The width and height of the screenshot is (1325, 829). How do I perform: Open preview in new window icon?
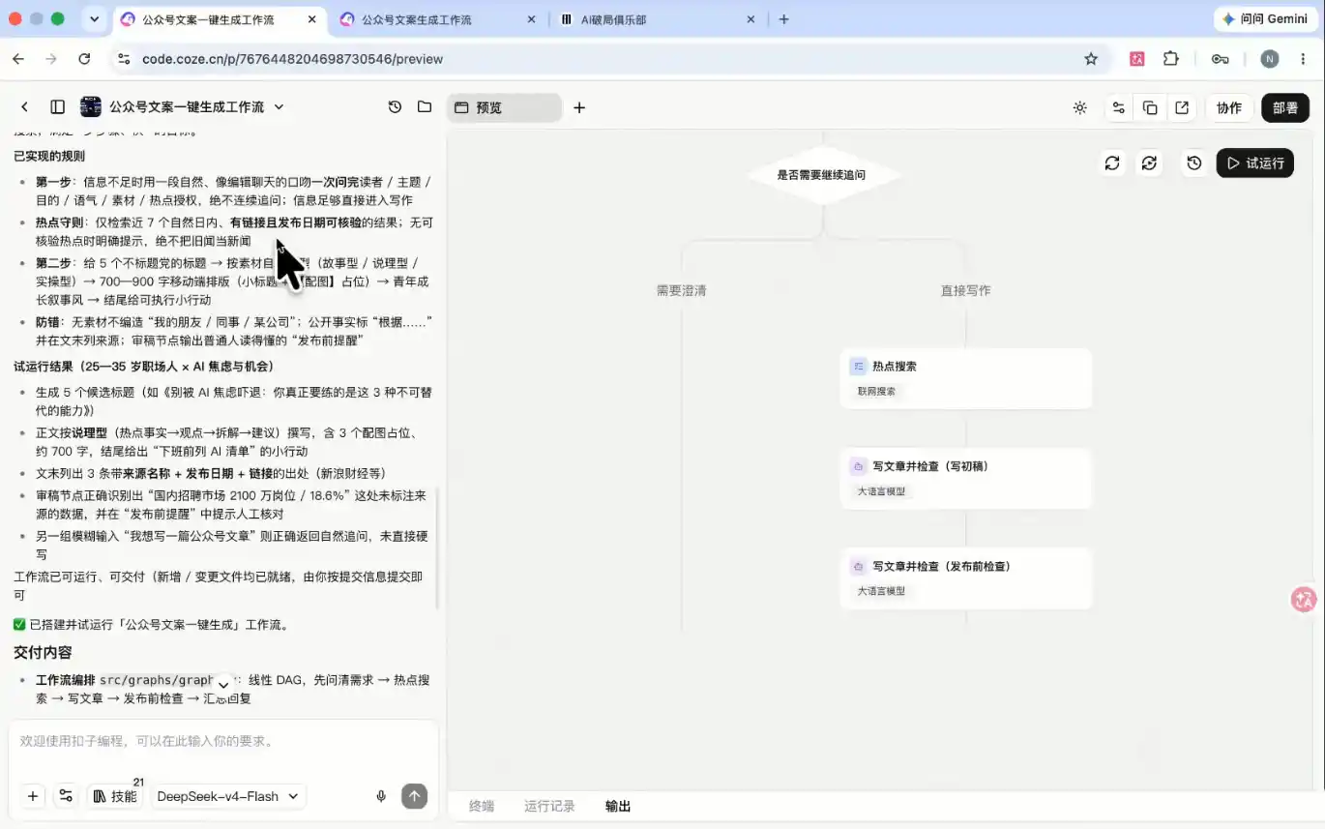[x=1182, y=108]
